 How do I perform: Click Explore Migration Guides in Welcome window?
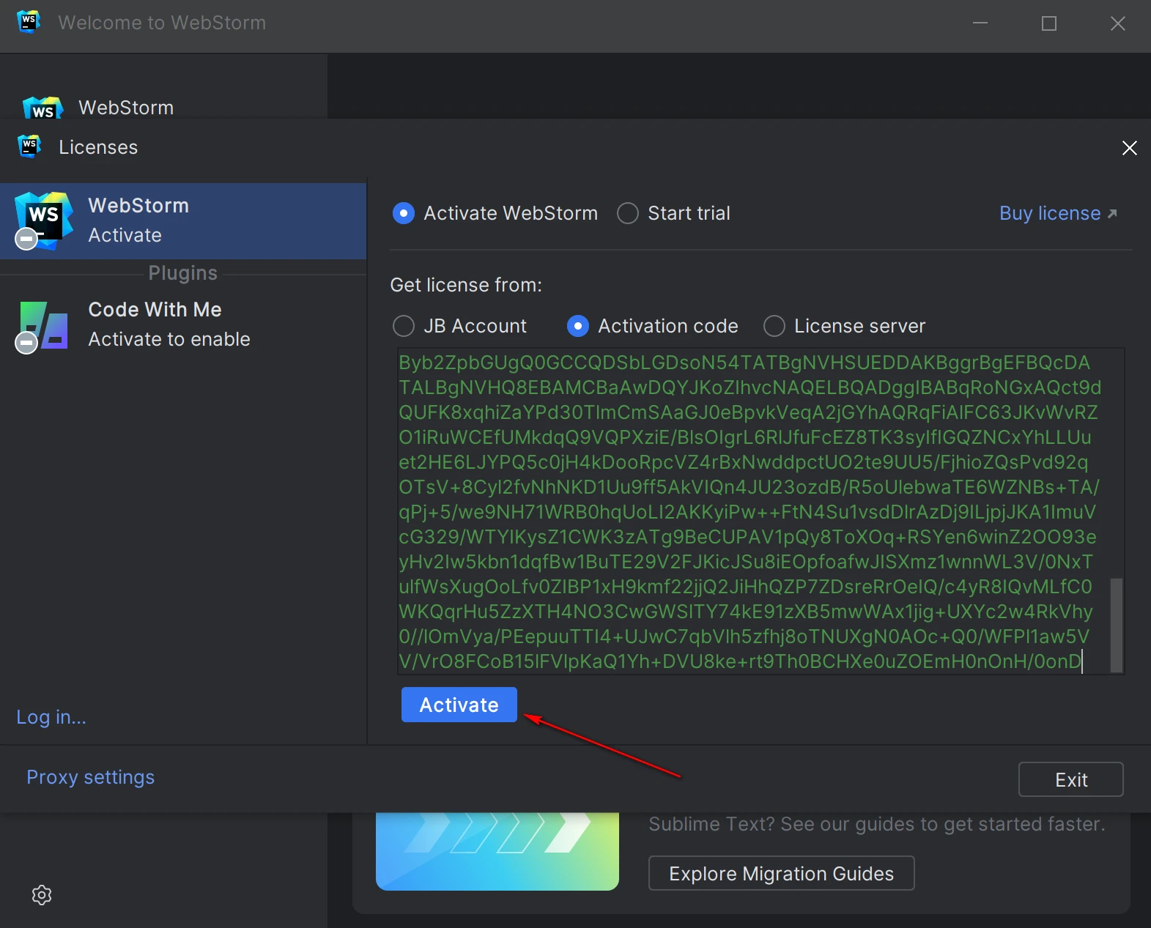coord(782,873)
